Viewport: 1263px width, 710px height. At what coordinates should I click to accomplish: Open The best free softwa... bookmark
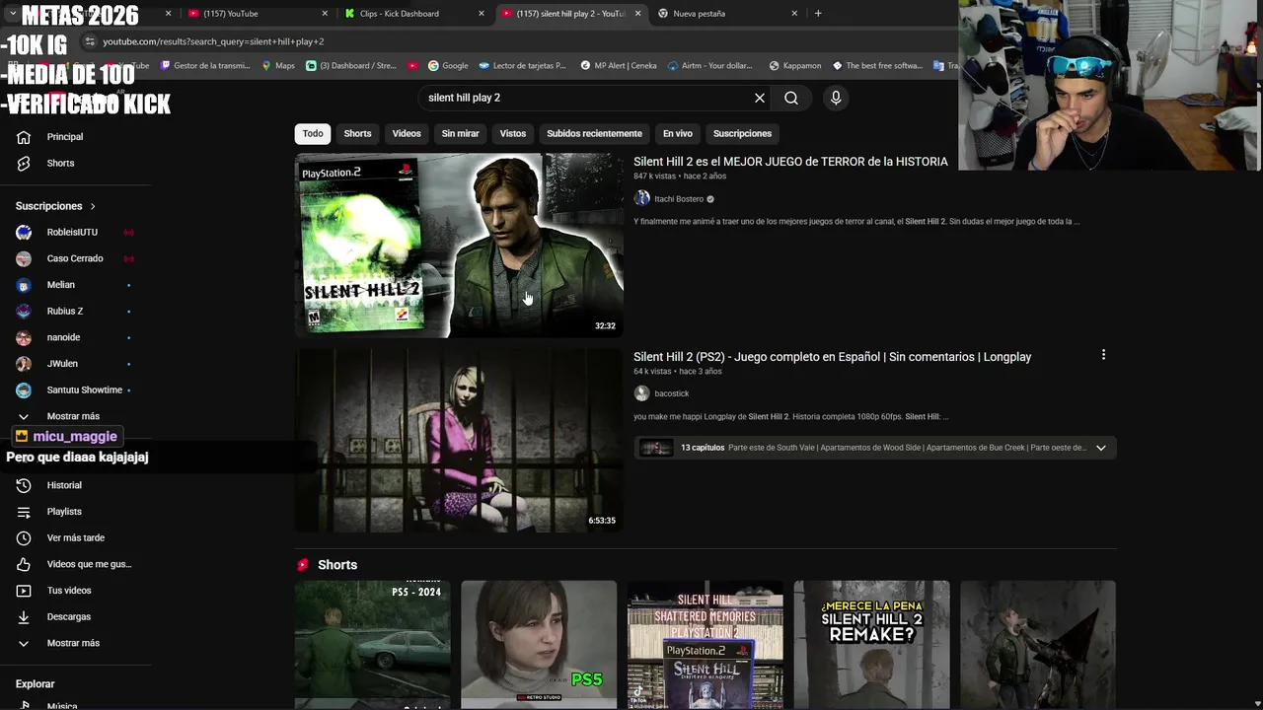coord(878,66)
